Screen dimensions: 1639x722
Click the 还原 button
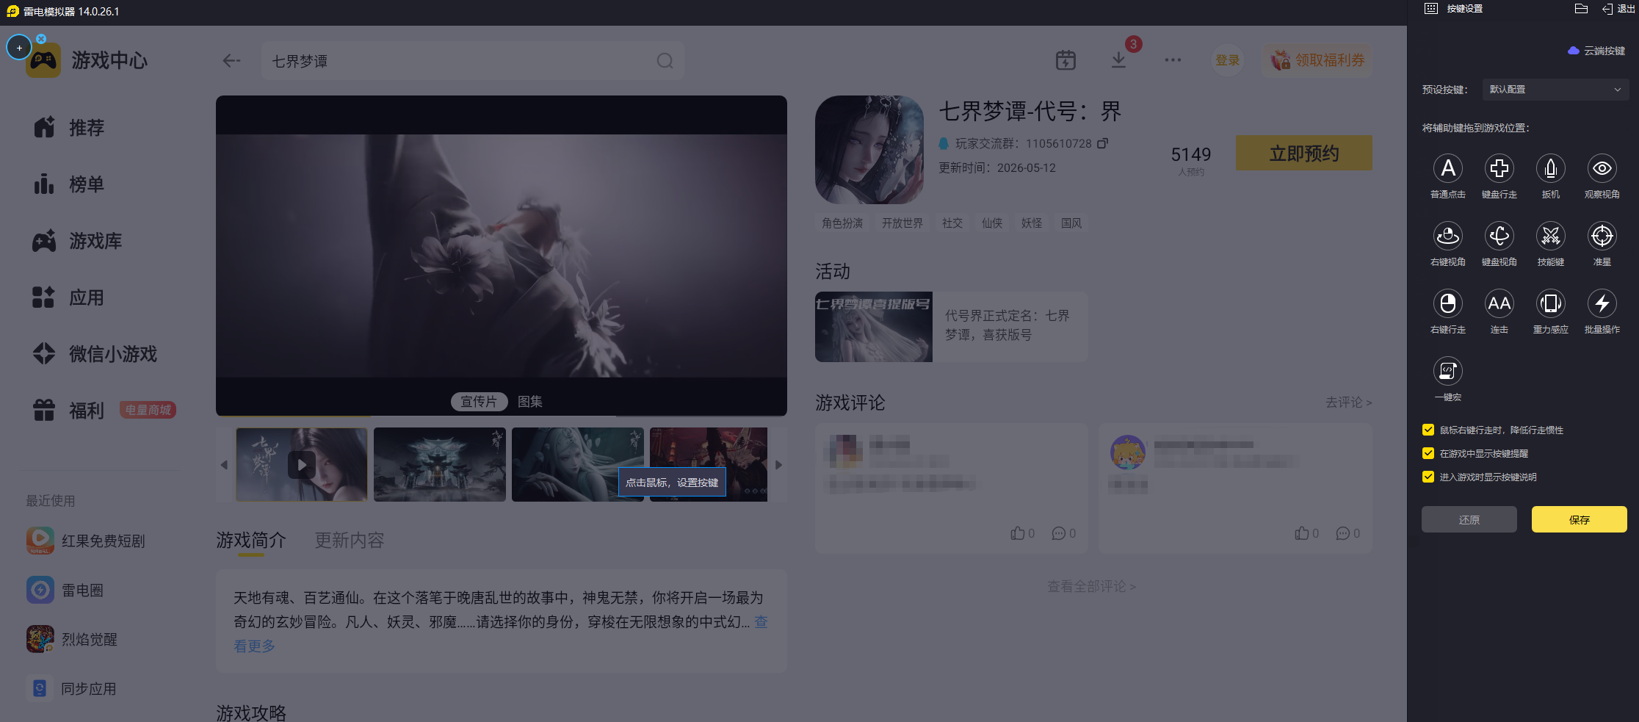point(1469,519)
